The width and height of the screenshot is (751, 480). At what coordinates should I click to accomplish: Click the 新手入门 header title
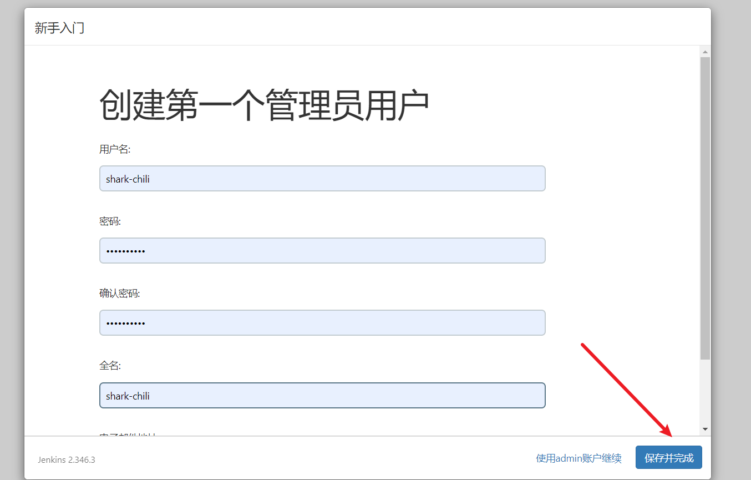[x=59, y=27]
